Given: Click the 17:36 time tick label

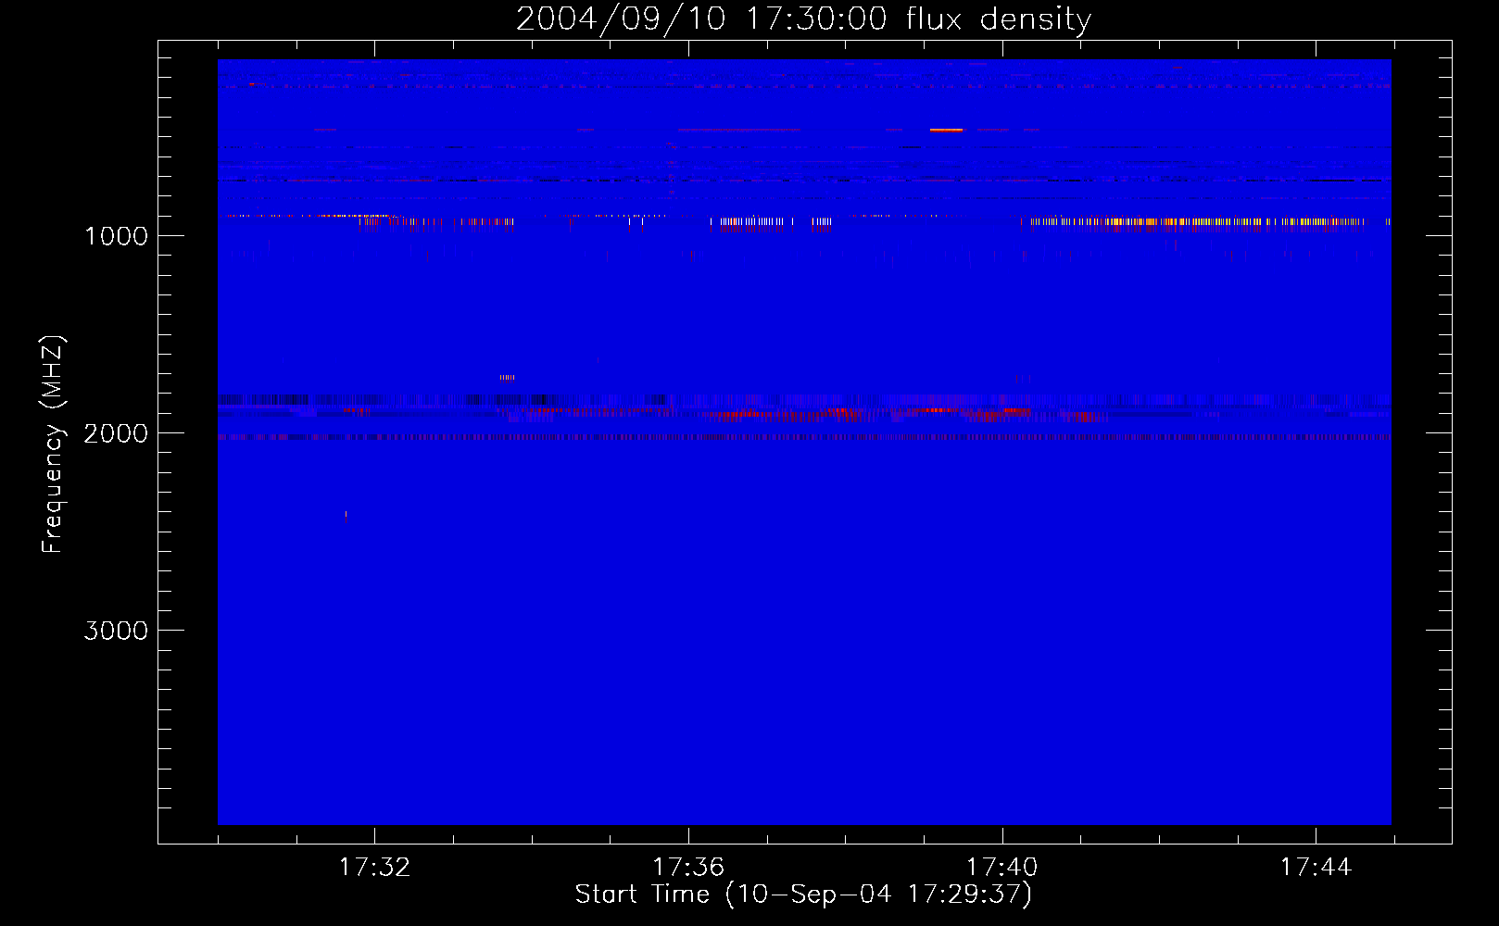Looking at the screenshot, I should (688, 868).
